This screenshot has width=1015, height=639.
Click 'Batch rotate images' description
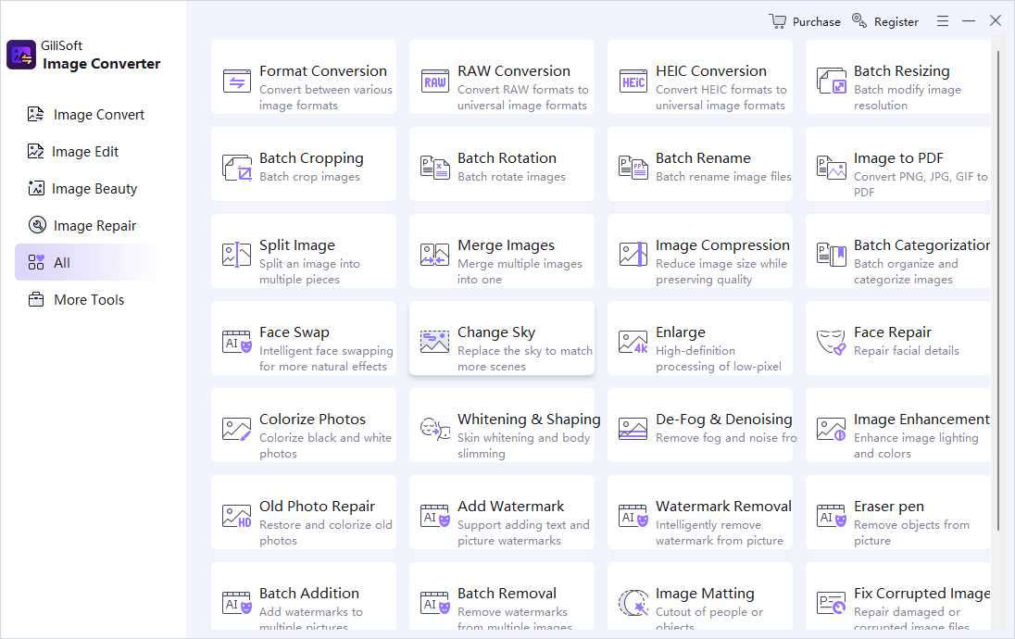tap(511, 177)
